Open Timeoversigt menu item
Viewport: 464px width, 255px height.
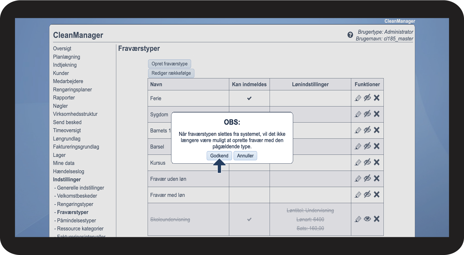67,131
